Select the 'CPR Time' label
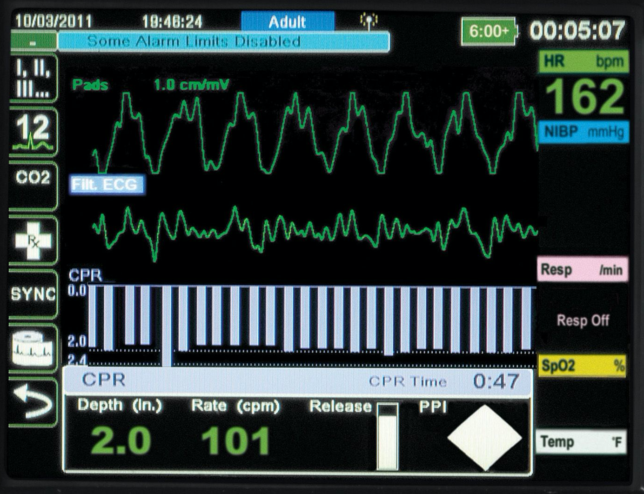644x494 pixels. coord(408,382)
